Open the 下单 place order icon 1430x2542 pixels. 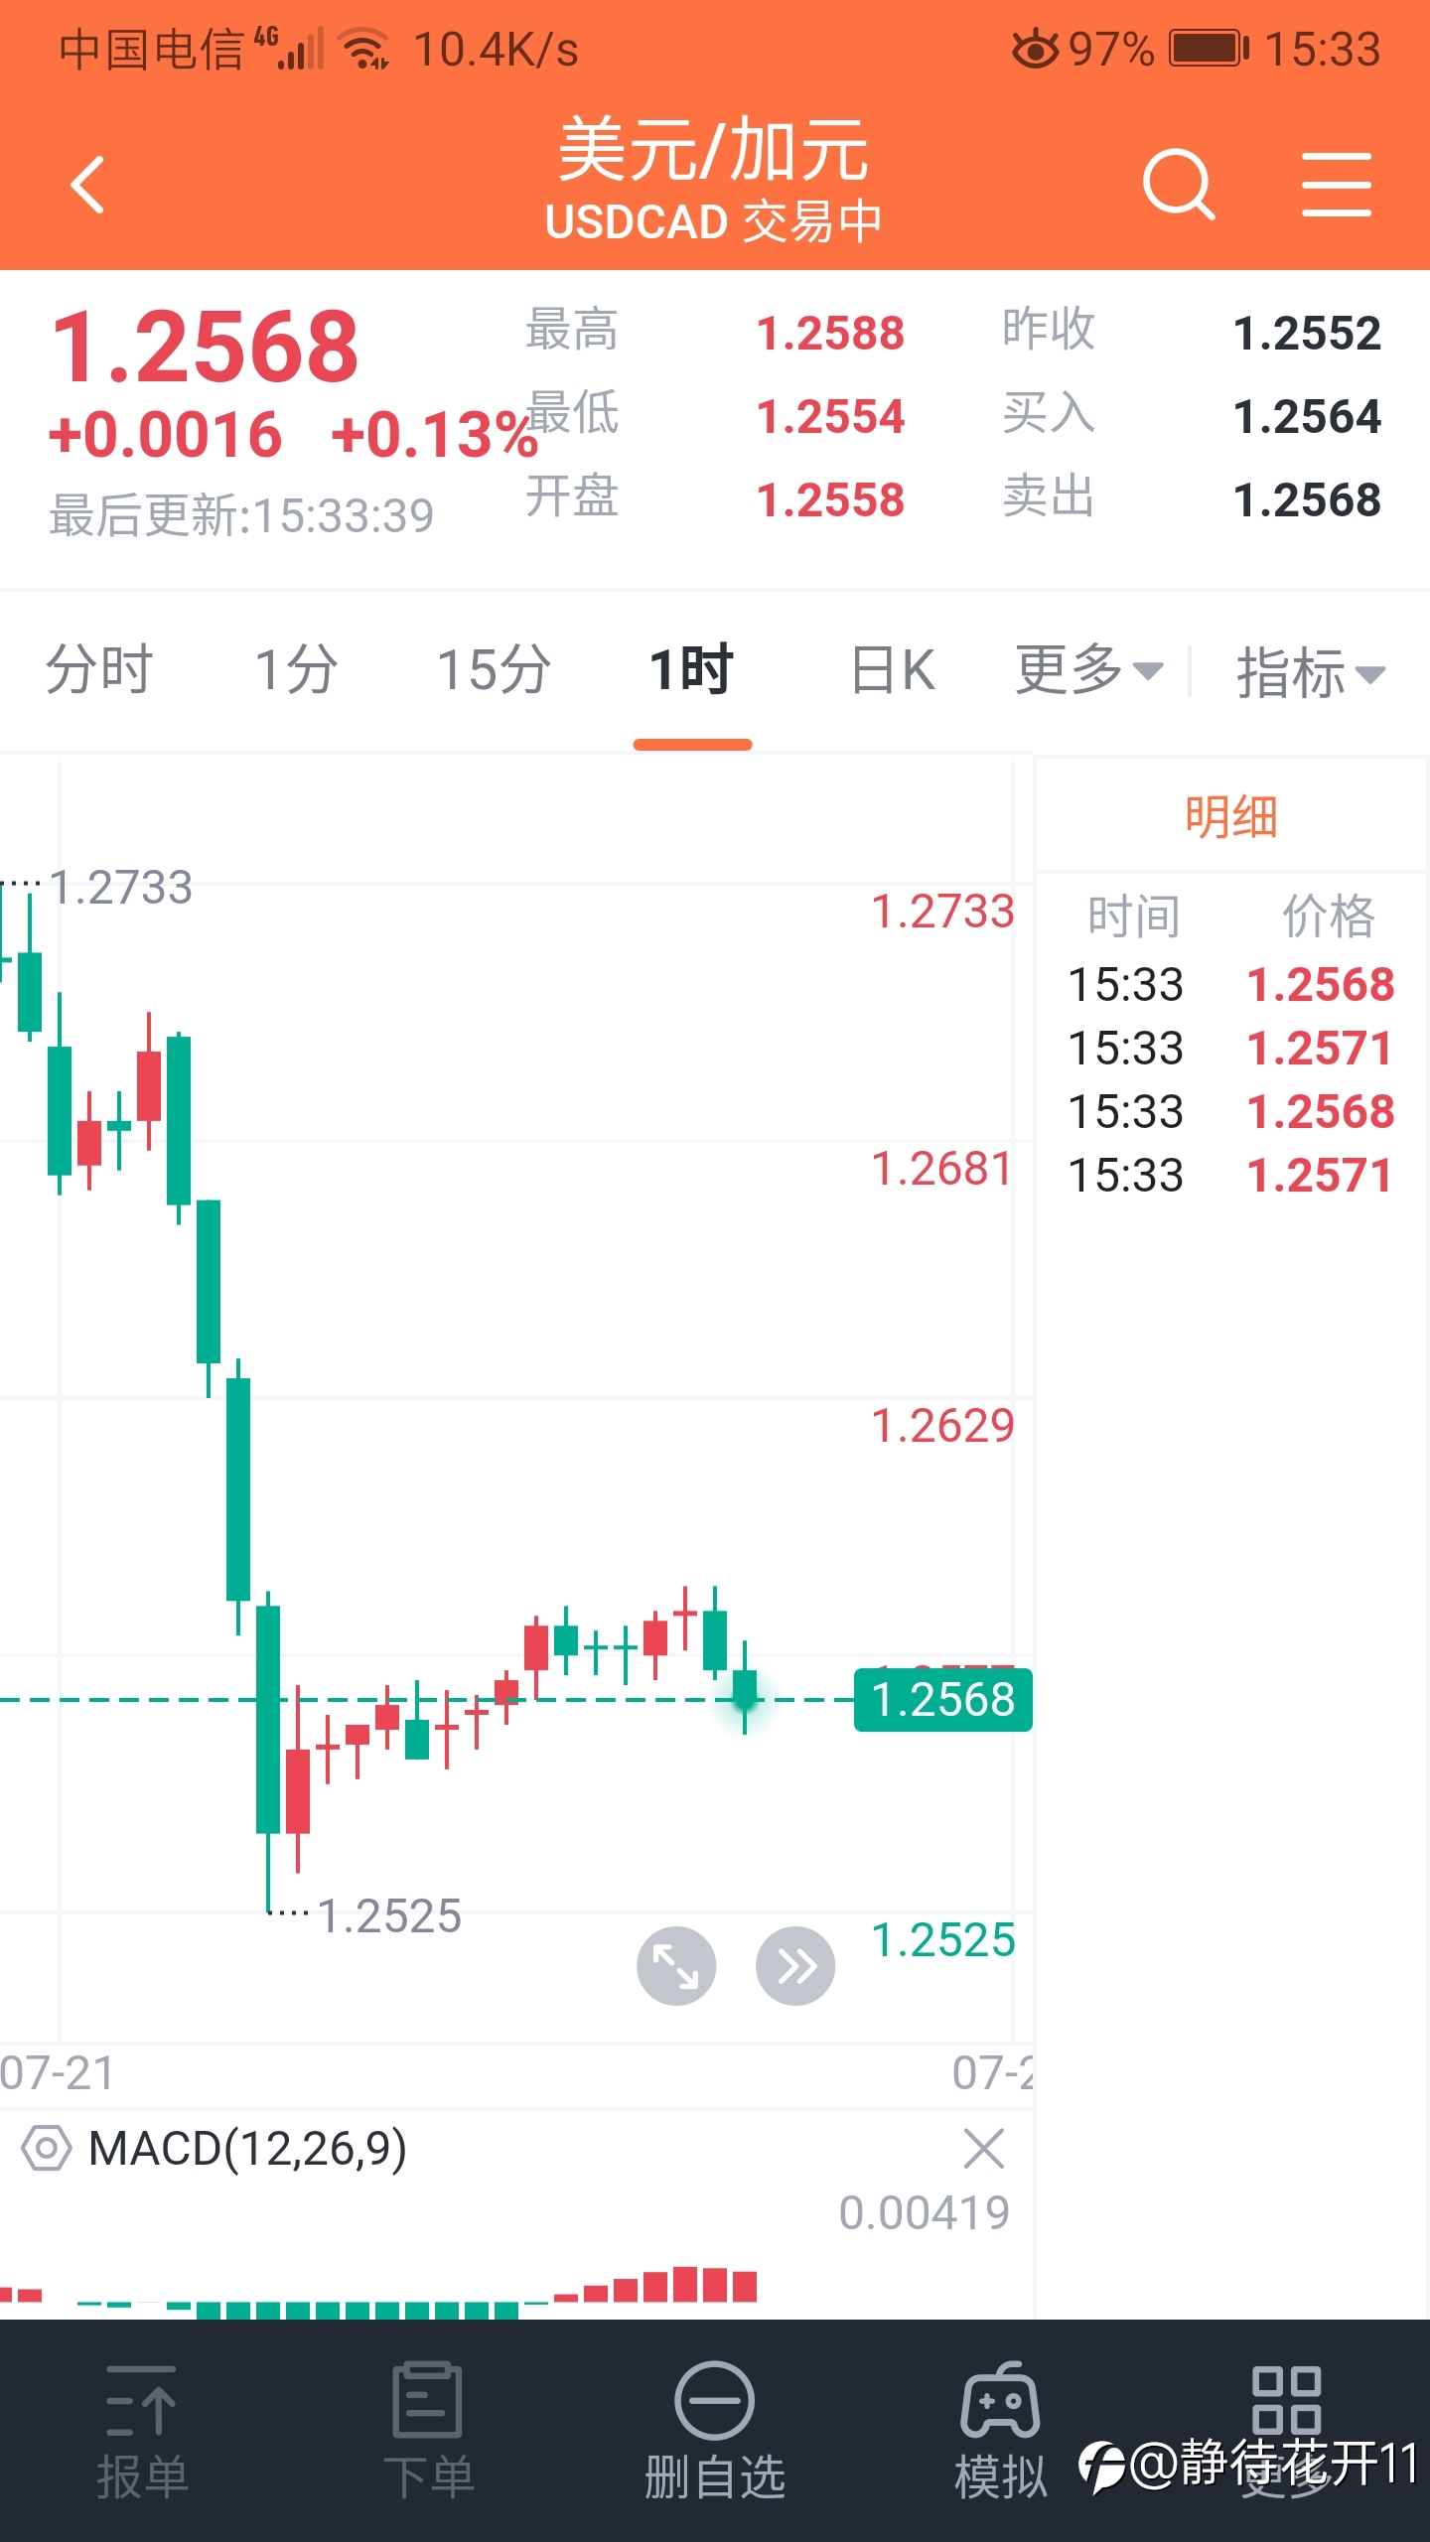[x=428, y=2432]
